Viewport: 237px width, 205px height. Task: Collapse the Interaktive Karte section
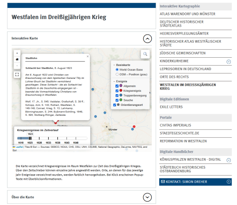[x=147, y=39]
